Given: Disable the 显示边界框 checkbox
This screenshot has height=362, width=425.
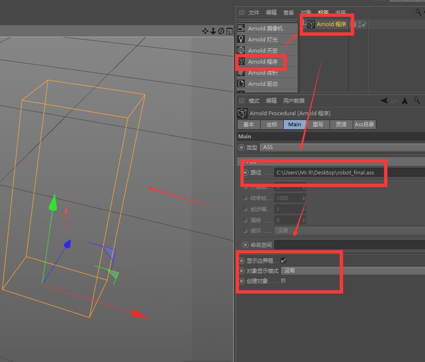Looking at the screenshot, I should pos(283,261).
